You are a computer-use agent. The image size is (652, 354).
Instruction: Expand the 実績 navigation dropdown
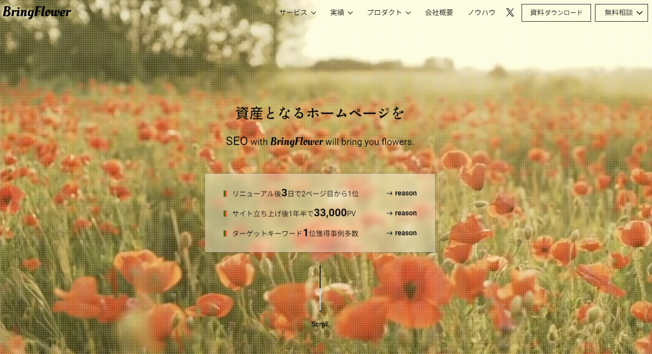click(x=337, y=12)
